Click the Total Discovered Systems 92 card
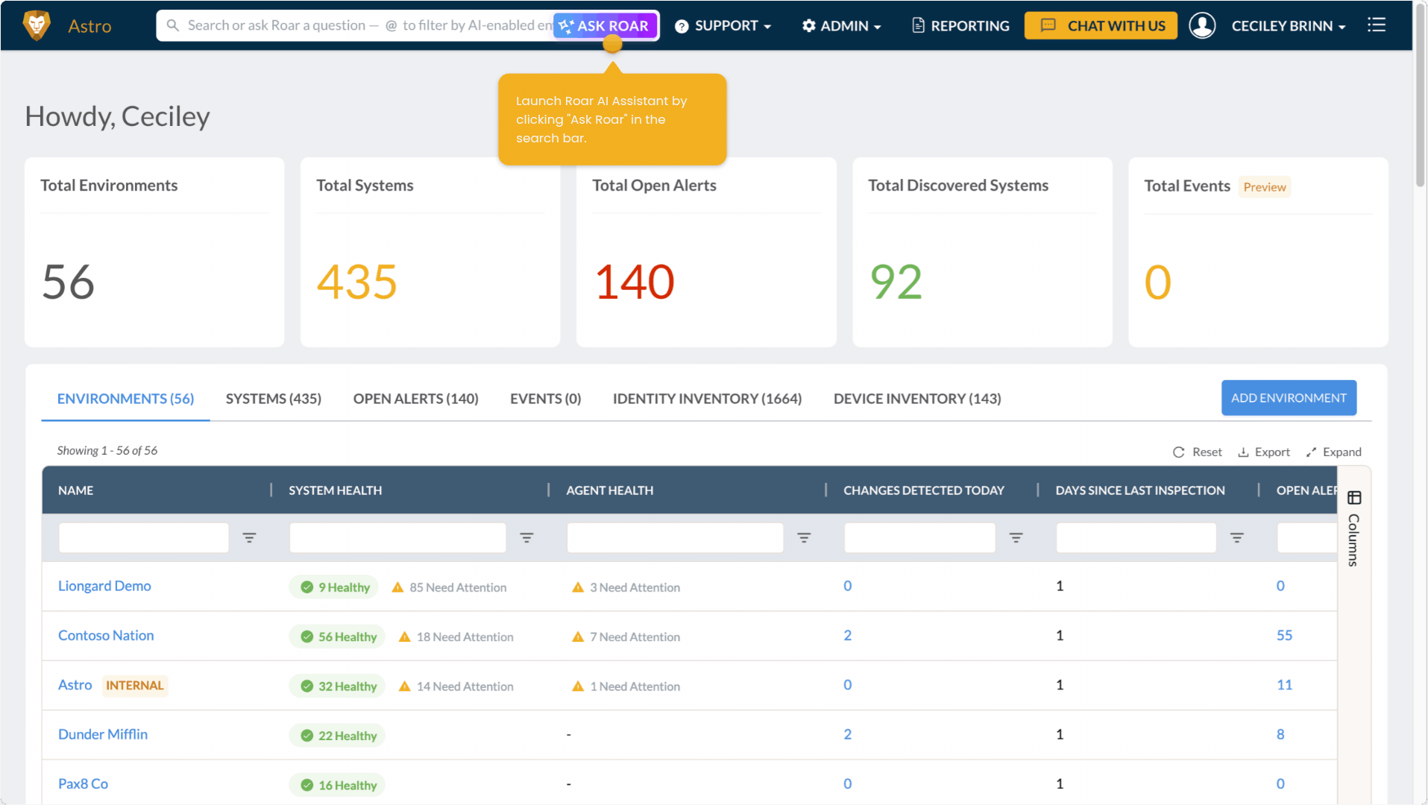 (x=982, y=252)
